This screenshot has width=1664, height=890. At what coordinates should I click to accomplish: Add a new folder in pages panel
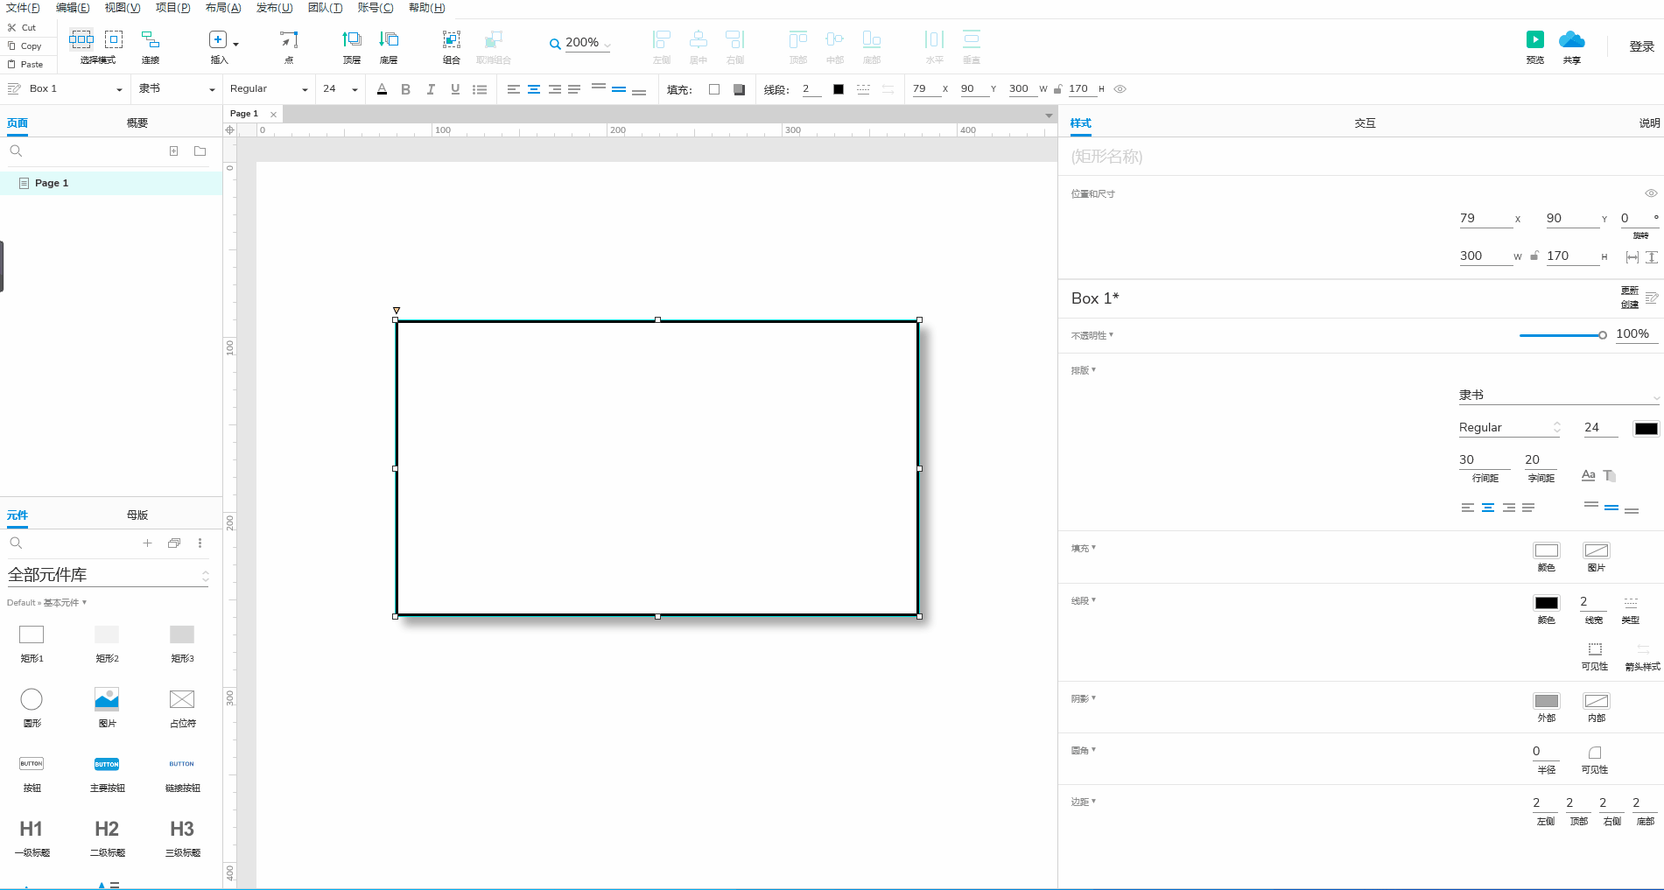(x=200, y=151)
